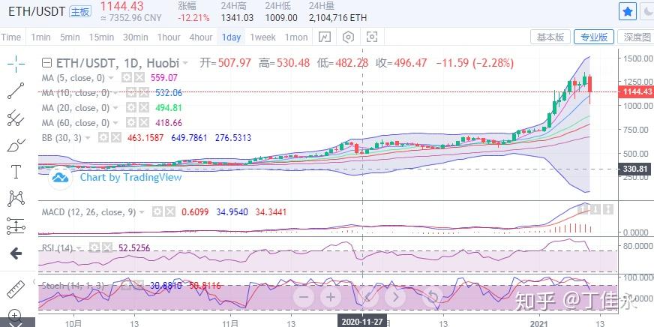This screenshot has height=327, width=654.
Task: Expand dropdown next to ETH/USDT, 1D, Huobi
Action: tap(185, 64)
